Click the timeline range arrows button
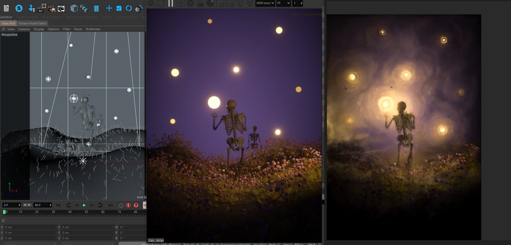 [27, 205]
